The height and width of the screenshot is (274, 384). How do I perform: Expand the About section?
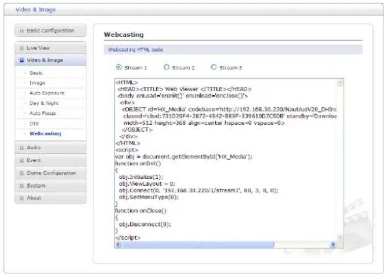point(51,198)
